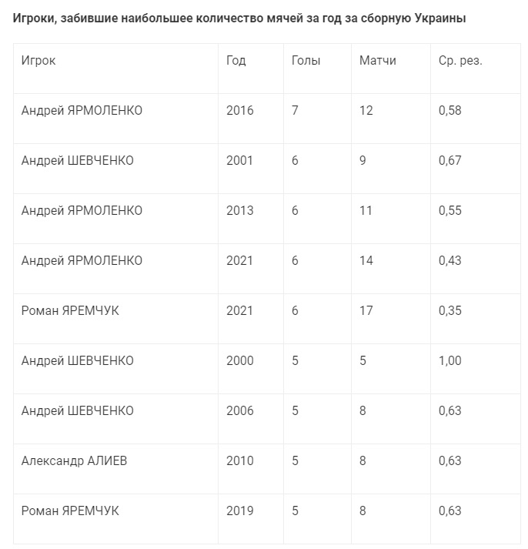Click the 'Игрок' column header
Image resolution: width=528 pixels, height=549 pixels.
(x=38, y=61)
